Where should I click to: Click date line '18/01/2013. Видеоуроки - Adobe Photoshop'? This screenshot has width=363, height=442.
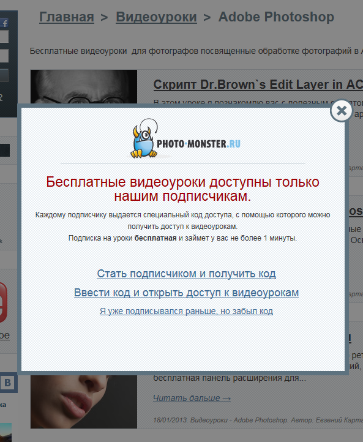pos(220,420)
